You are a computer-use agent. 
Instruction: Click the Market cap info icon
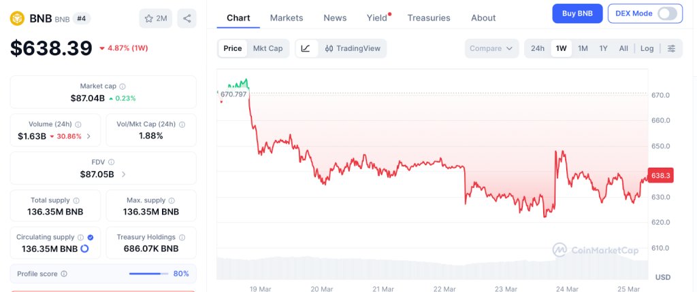click(123, 86)
